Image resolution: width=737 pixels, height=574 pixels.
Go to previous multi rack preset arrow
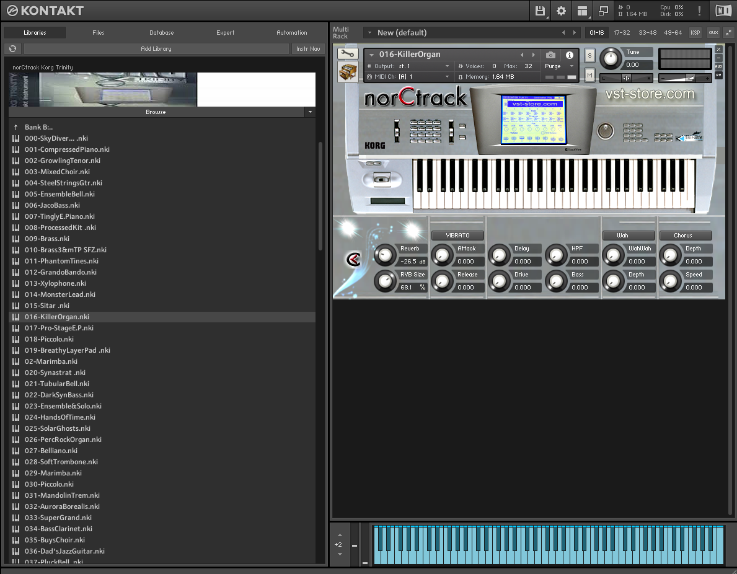pyautogui.click(x=563, y=32)
